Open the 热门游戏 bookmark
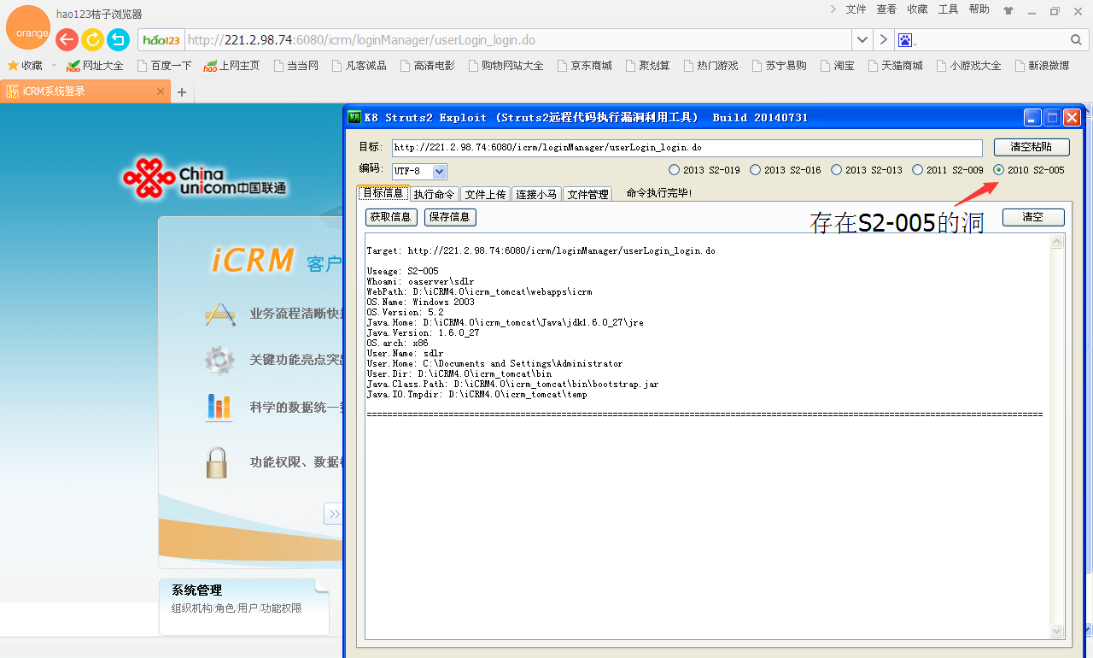Image resolution: width=1093 pixels, height=658 pixels. tap(710, 65)
